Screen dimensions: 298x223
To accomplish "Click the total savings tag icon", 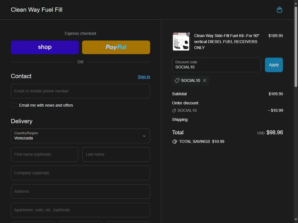I will pos(174,141).
